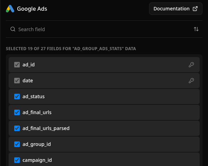
Task: Click the Google Ads title text
Action: (x=32, y=9)
